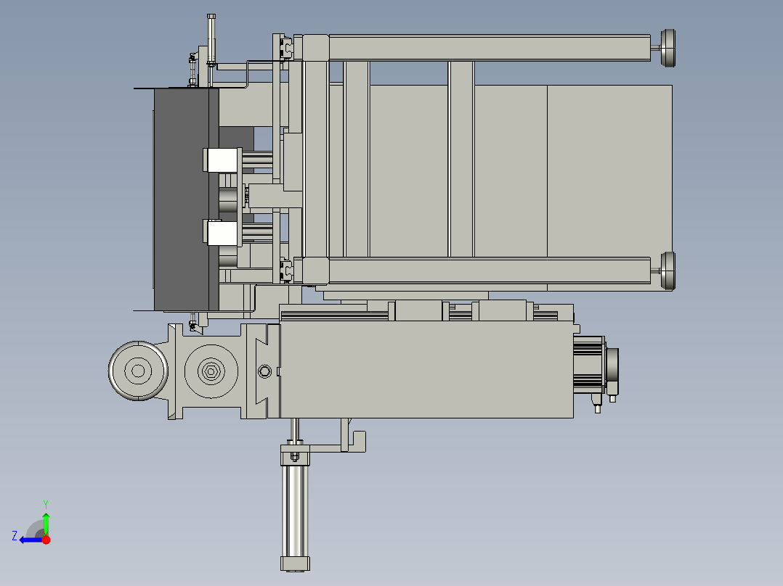Click the red X axis origin ball
Screen dimensions: 783x586
point(46,540)
